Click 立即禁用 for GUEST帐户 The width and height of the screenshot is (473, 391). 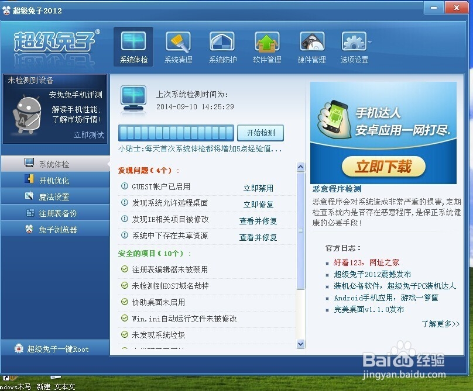[258, 188]
